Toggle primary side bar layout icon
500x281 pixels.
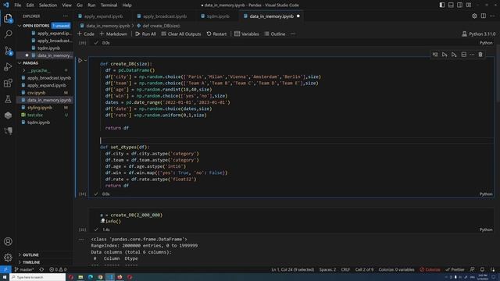442,5
